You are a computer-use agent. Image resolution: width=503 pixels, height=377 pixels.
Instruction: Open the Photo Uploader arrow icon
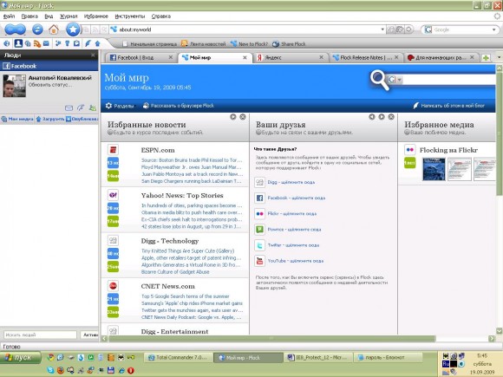[x=97, y=43]
